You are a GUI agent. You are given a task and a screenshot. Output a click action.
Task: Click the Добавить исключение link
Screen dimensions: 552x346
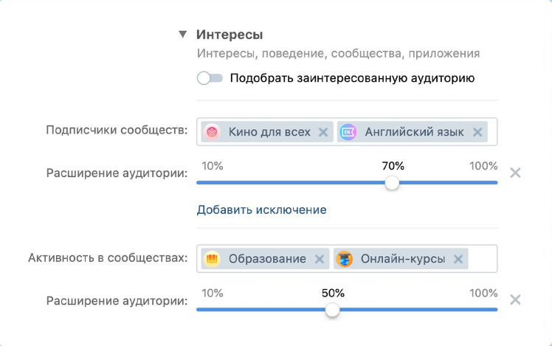coord(261,210)
